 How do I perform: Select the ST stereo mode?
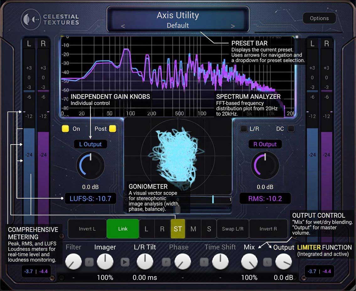(178, 229)
